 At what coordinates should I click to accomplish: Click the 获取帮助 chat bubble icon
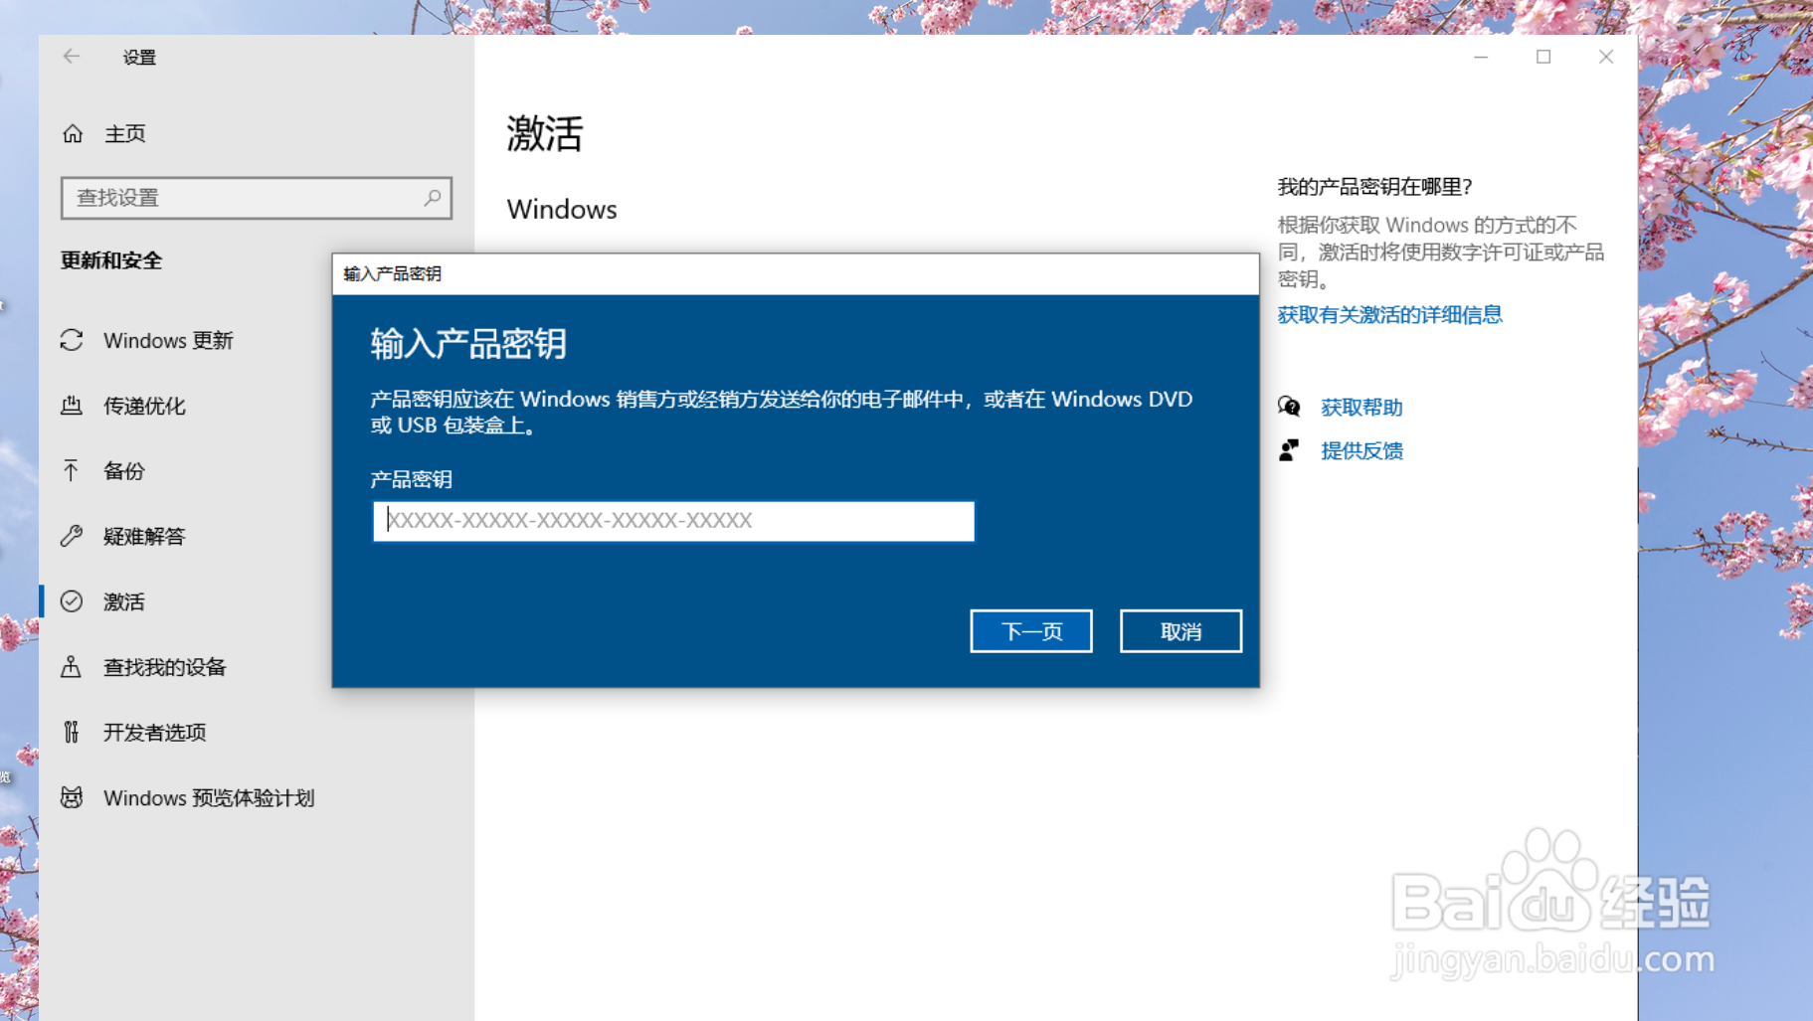tap(1289, 407)
